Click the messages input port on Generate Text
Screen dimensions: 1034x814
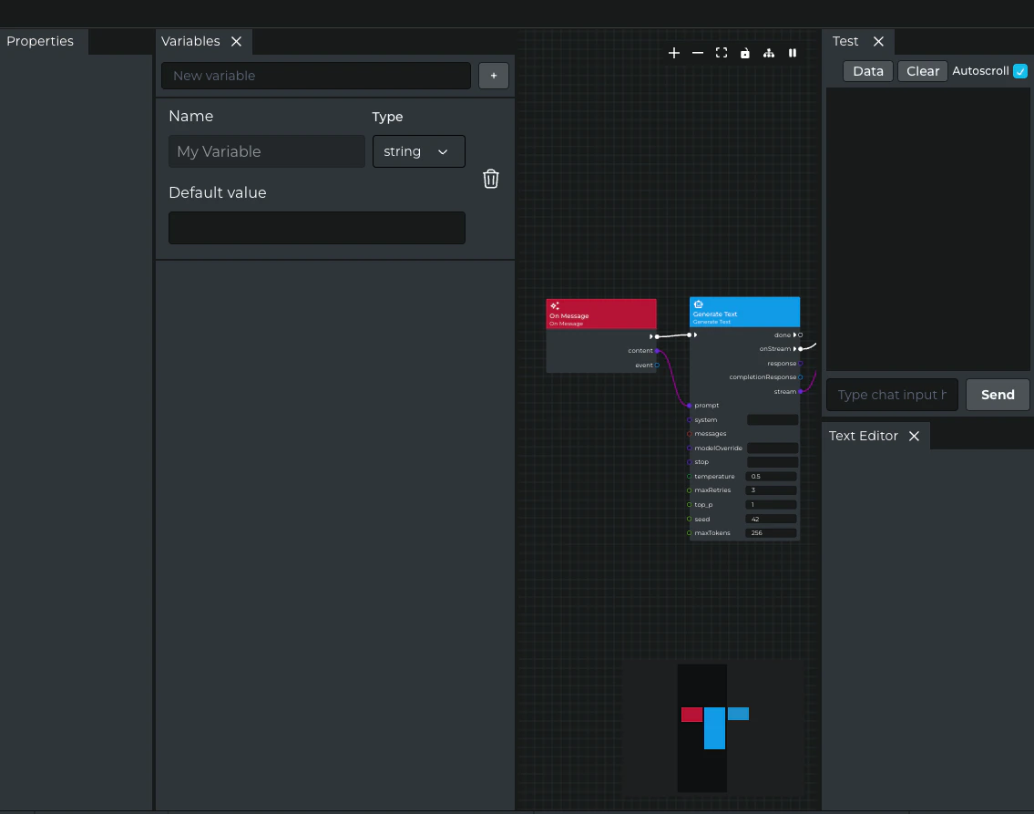(x=689, y=434)
